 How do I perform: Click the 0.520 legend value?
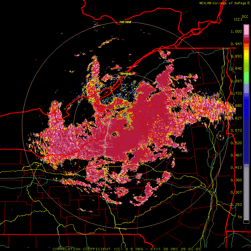tap(236, 143)
